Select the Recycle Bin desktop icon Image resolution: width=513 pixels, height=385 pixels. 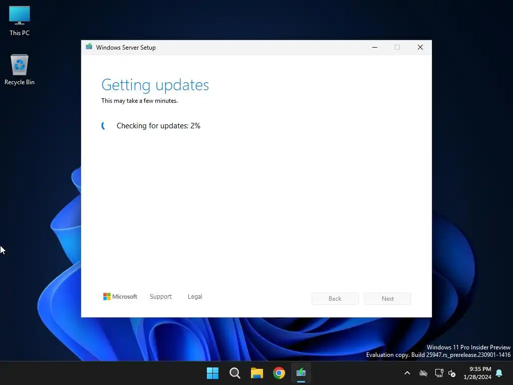pyautogui.click(x=20, y=69)
